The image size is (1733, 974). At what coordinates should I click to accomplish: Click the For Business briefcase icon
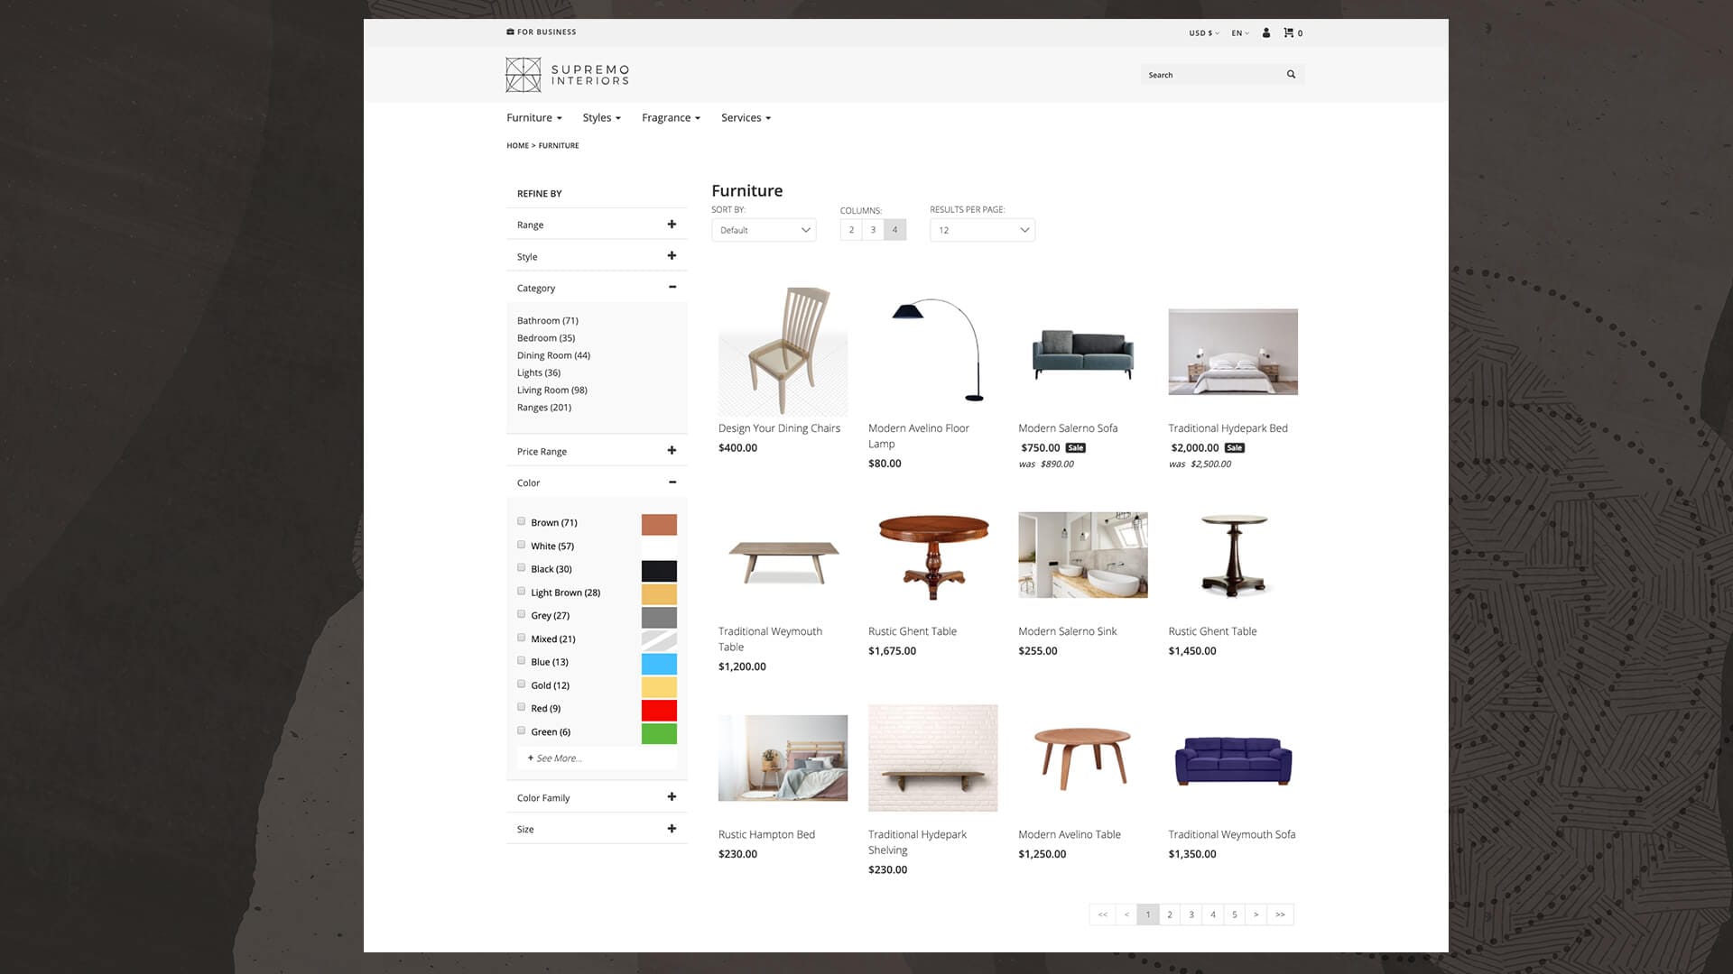509,32
